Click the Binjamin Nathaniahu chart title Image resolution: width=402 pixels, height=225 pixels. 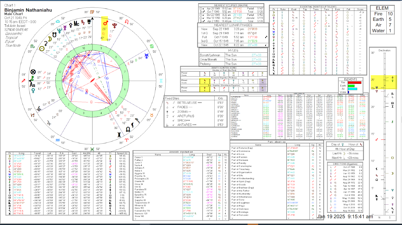(28, 10)
